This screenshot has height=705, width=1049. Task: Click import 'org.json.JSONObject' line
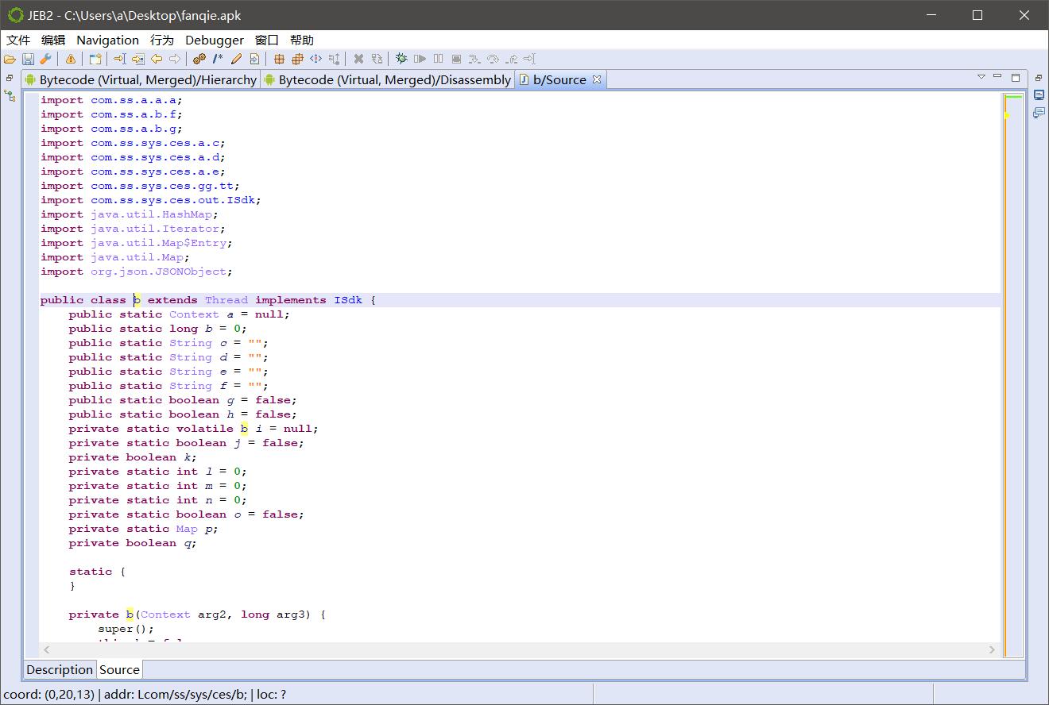(x=137, y=272)
